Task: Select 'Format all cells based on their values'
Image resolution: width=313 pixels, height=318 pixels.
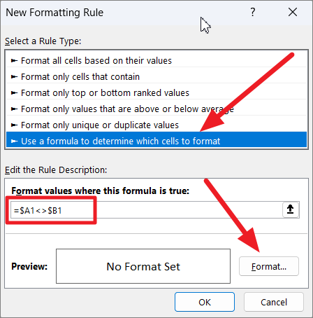Action: (156, 61)
